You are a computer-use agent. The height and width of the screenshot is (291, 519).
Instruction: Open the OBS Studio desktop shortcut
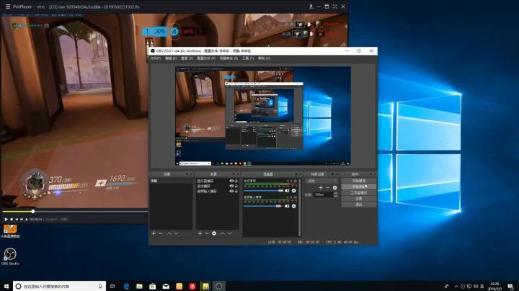click(x=10, y=256)
